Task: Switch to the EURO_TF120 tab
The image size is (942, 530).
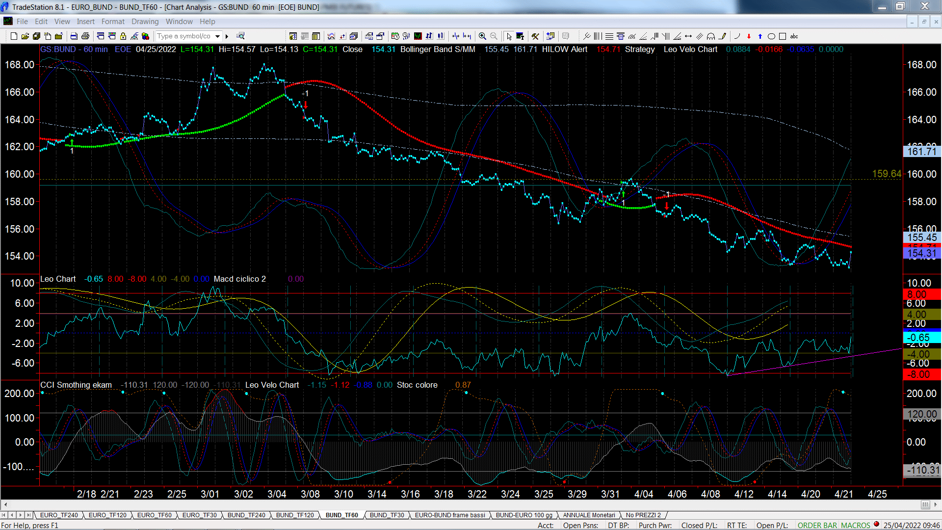Action: pyautogui.click(x=107, y=515)
